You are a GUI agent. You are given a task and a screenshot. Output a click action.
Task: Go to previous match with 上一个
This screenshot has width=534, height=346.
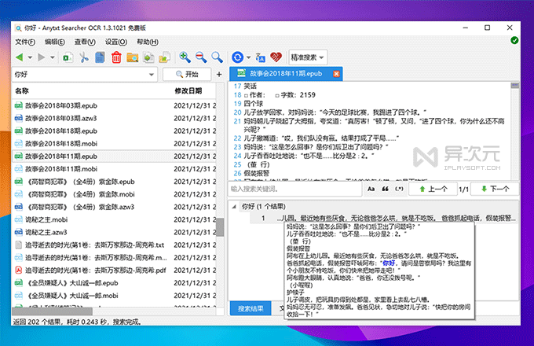click(x=433, y=189)
